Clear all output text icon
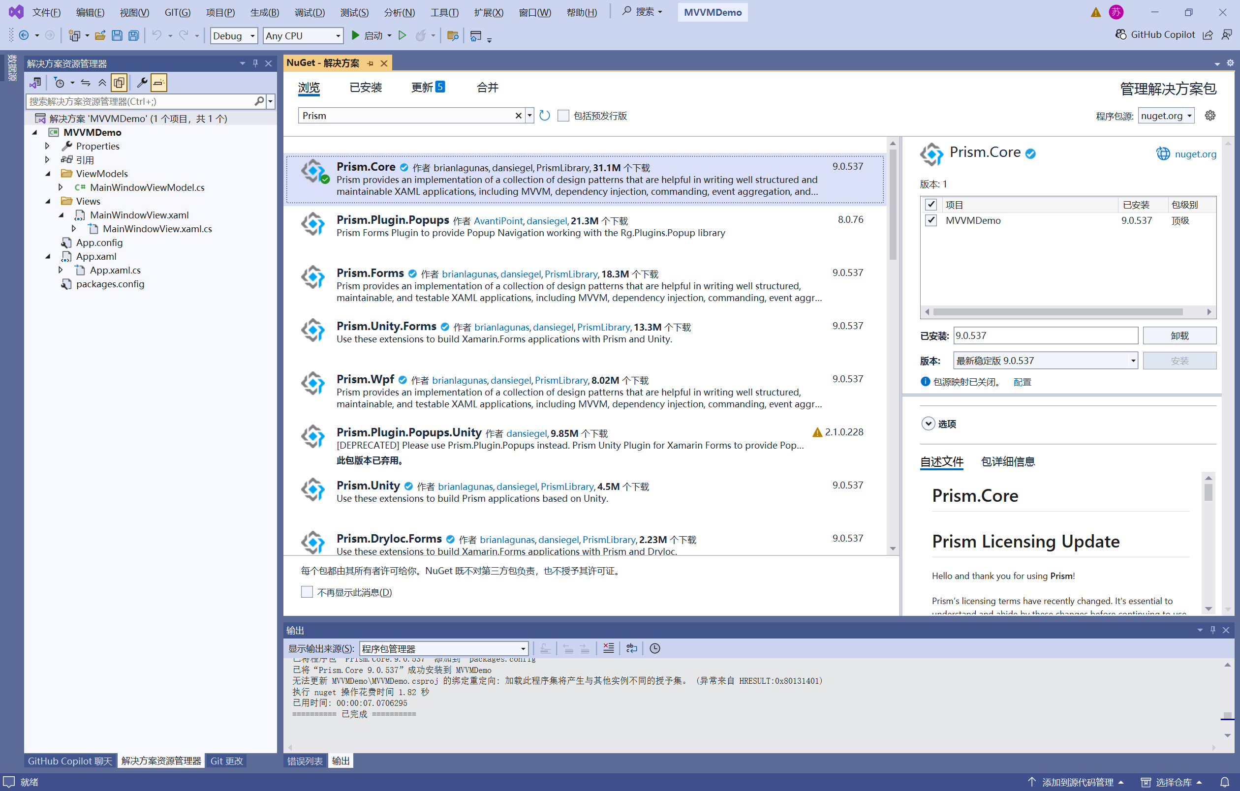The height and width of the screenshot is (791, 1240). click(x=608, y=648)
